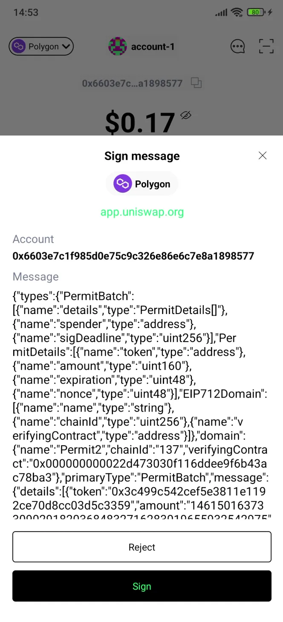Image resolution: width=283 pixels, height=622 pixels.
Task: Open the chat messages icon
Action: (x=237, y=46)
